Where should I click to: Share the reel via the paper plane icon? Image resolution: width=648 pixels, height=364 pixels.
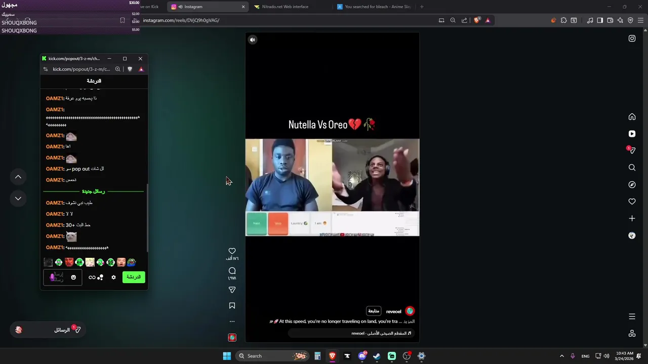[232, 290]
